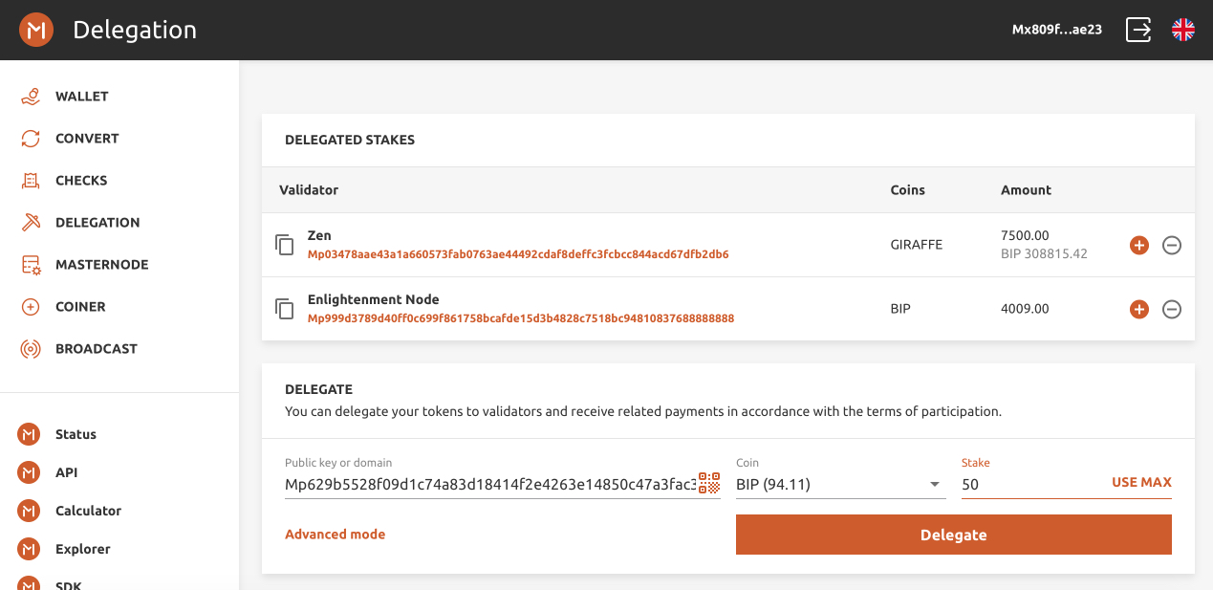Click the Minter logo in the header
Viewport: 1213px width, 590px height.
[x=36, y=30]
